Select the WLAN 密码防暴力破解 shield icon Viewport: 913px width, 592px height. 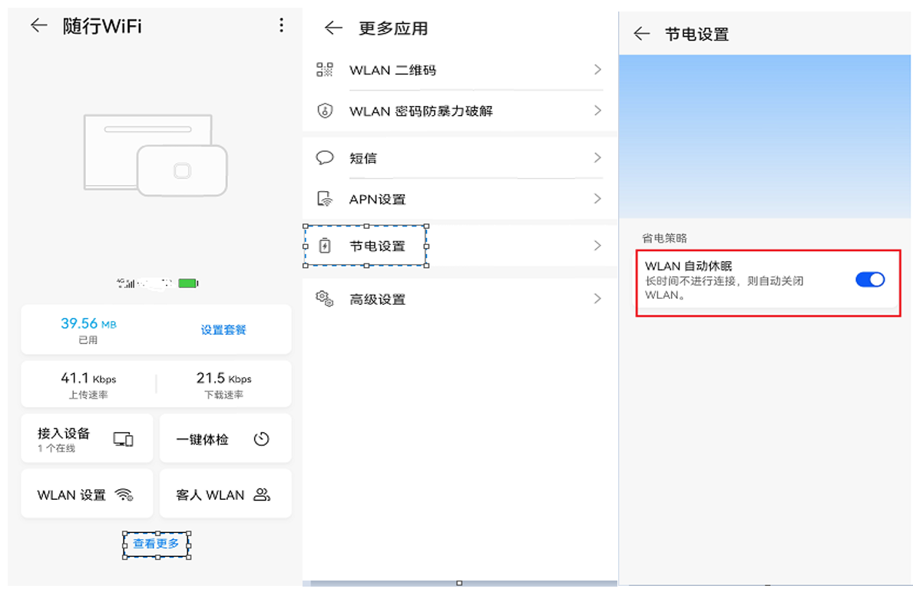(x=326, y=111)
